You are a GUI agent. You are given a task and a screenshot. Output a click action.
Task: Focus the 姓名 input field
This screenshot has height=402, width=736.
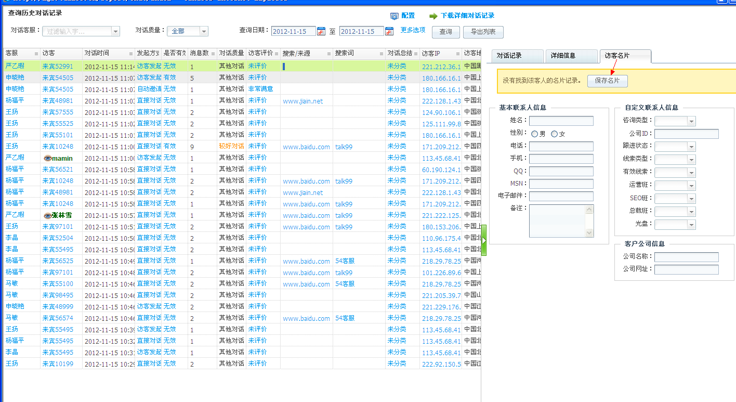(561, 121)
